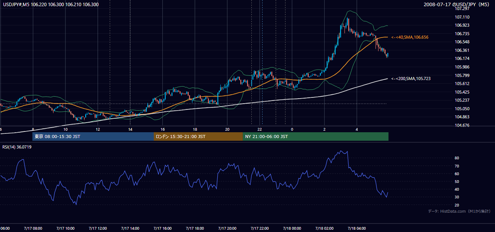The image size is (495, 232).
Task: Click the RSI(14) 36.0719 indicator label
Action: click(x=17, y=147)
